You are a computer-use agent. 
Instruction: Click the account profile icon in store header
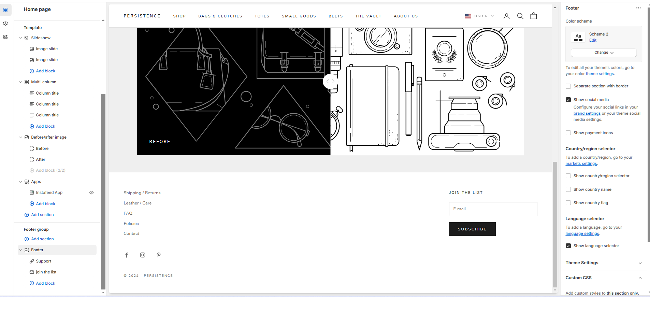coord(507,16)
